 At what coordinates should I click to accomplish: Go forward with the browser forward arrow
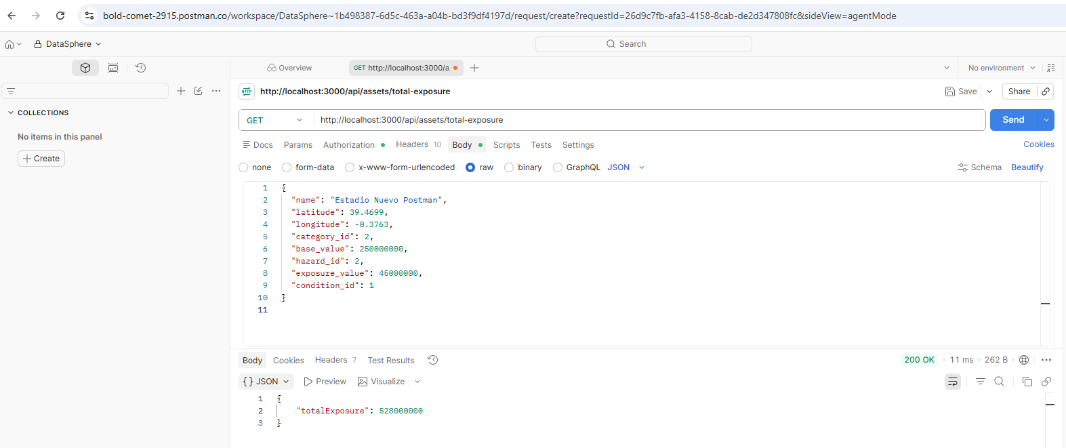pos(36,16)
